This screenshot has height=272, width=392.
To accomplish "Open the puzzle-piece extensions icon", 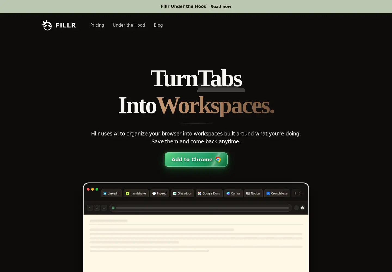I will [303, 208].
